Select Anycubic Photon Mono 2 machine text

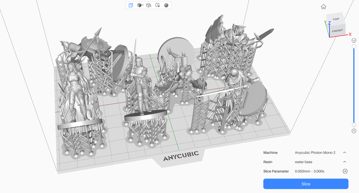coord(315,153)
